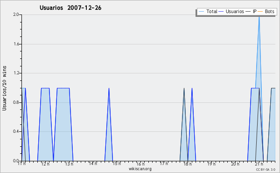Click the 0.4 y-axis value

[x=16, y=131]
